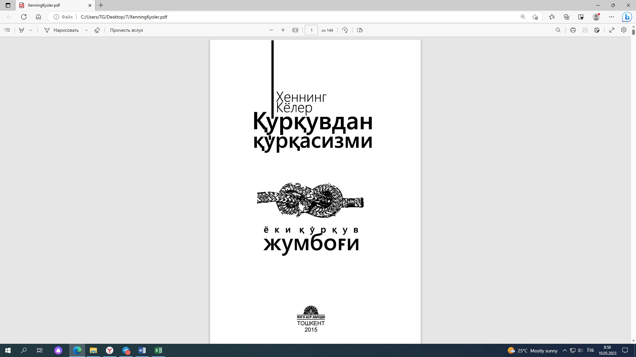Viewport: 636px width, 357px height.
Task: Toggle the highlighter tool
Action: [x=21, y=30]
